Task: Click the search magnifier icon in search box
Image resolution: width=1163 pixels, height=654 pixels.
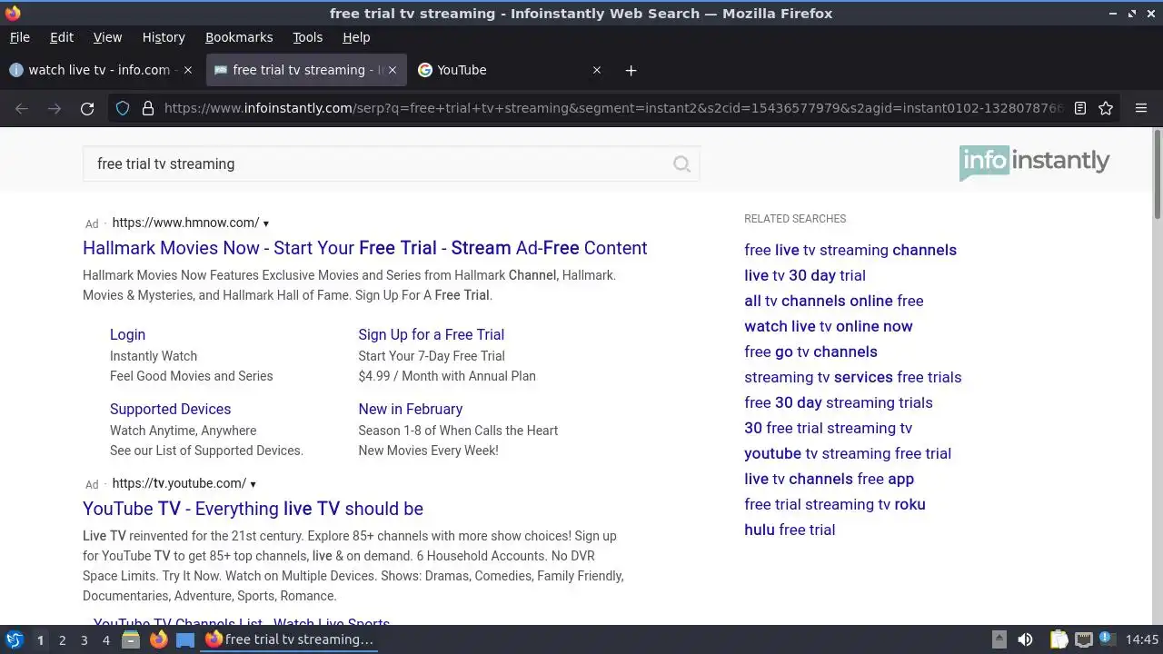Action: pos(681,164)
